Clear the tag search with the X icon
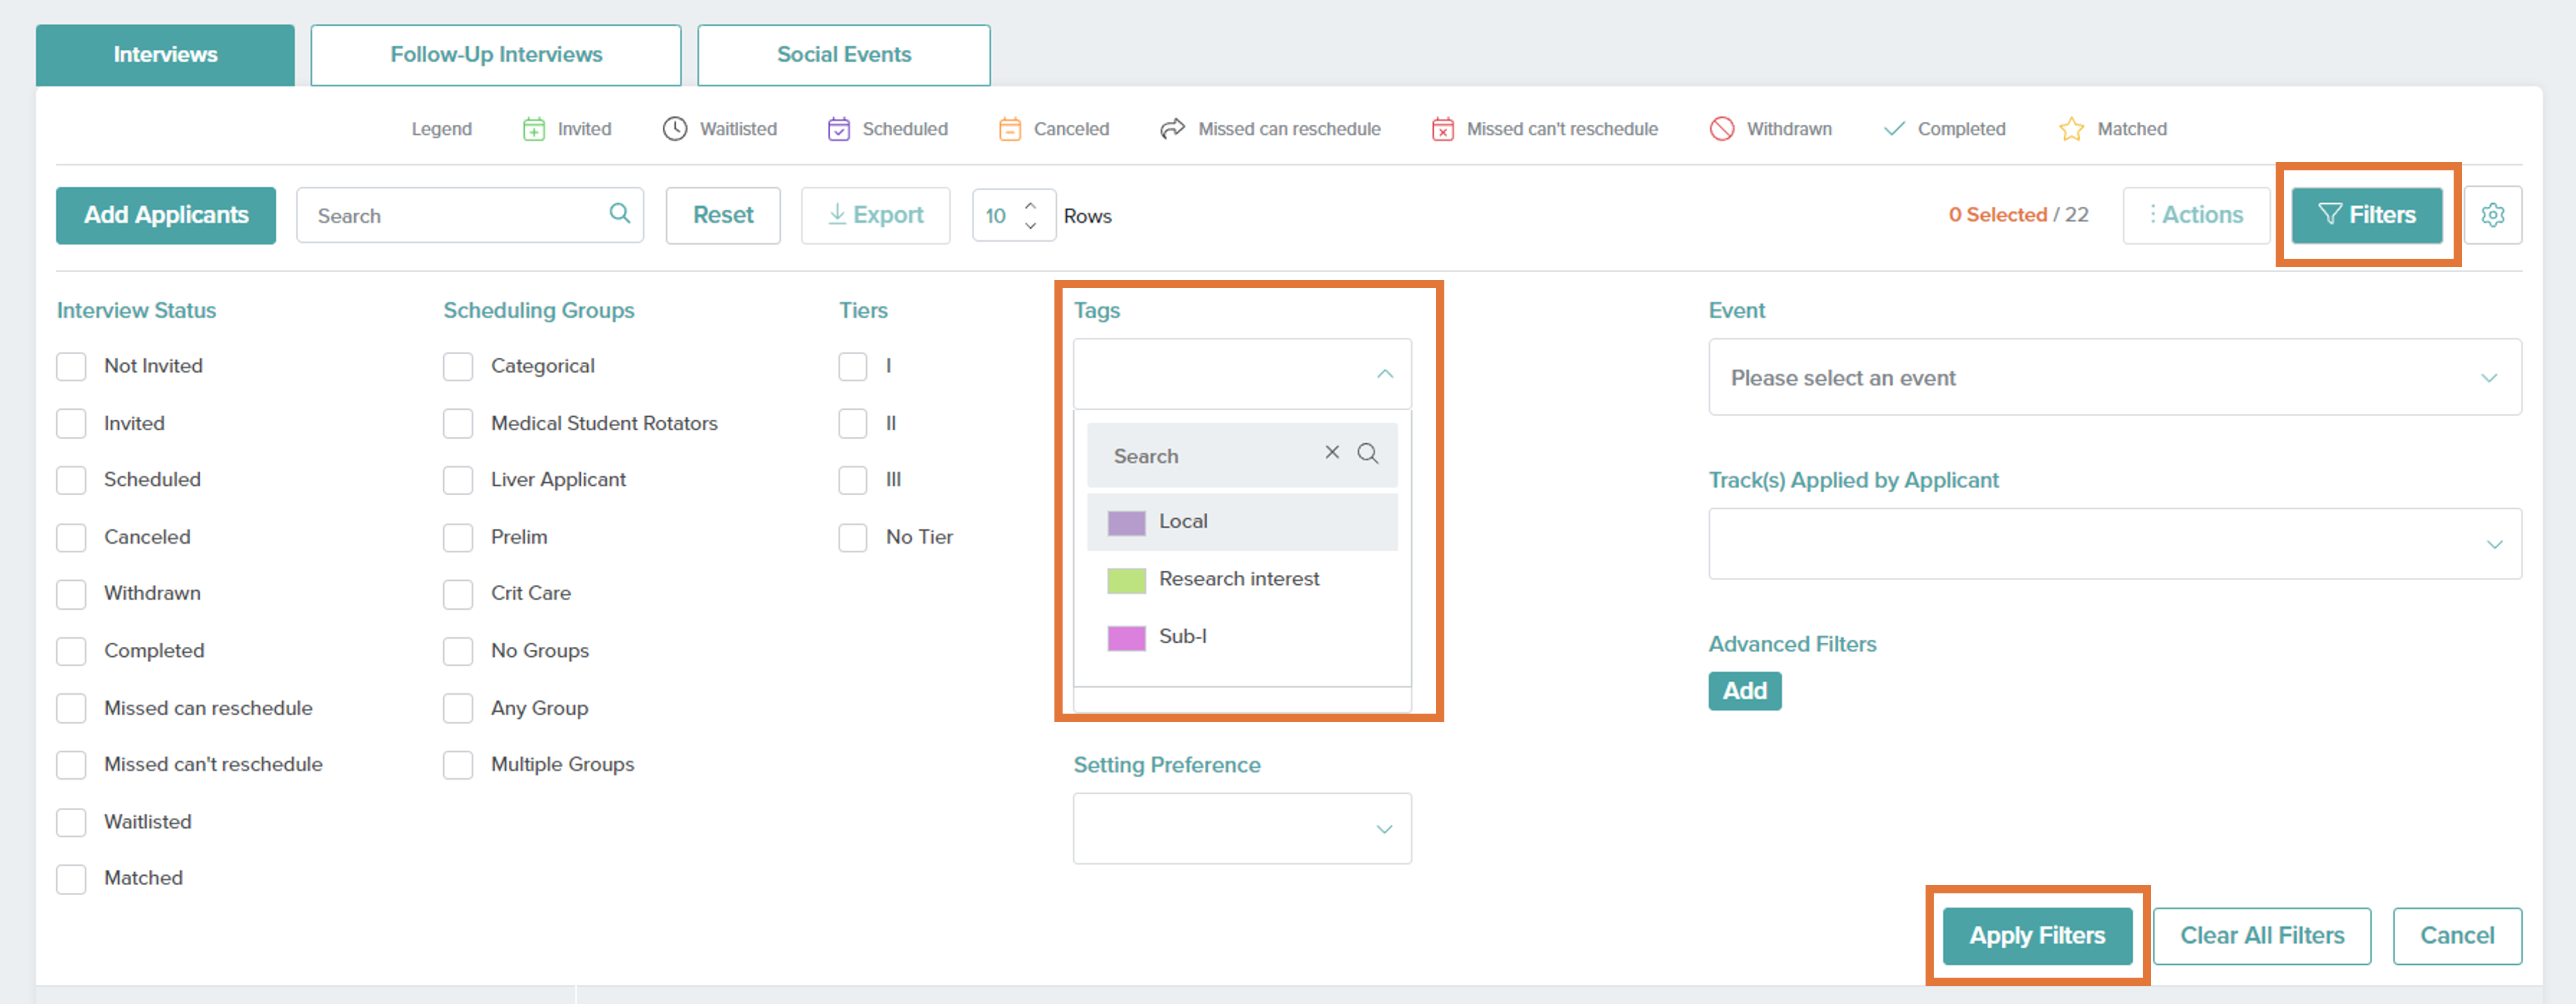 click(1332, 453)
